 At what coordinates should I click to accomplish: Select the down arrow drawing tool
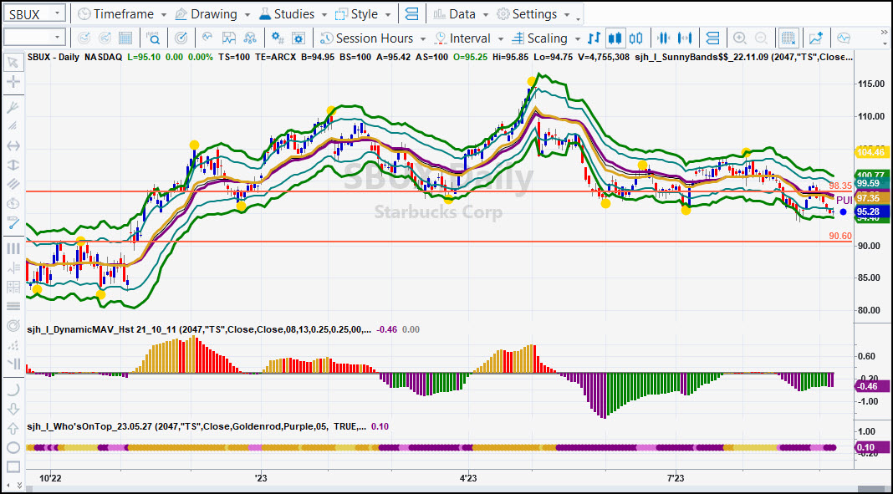[13, 409]
